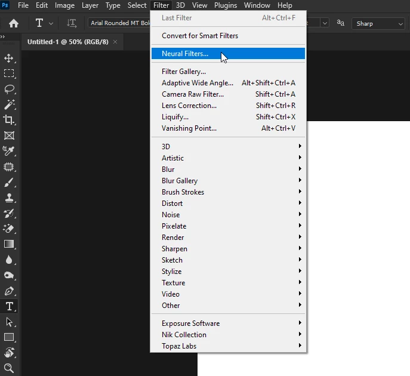Image resolution: width=410 pixels, height=376 pixels.
Task: Expand the Noise submenu
Action: [x=228, y=215]
